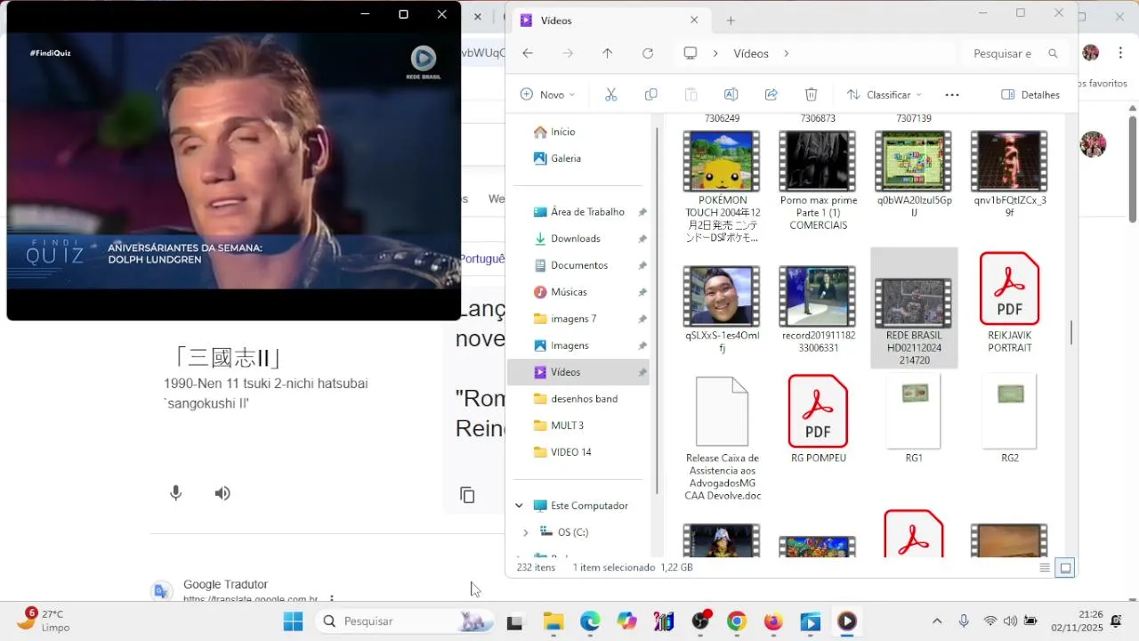This screenshot has width=1139, height=641.
Task: Share the selected file via toolbar icon
Action: [x=771, y=94]
